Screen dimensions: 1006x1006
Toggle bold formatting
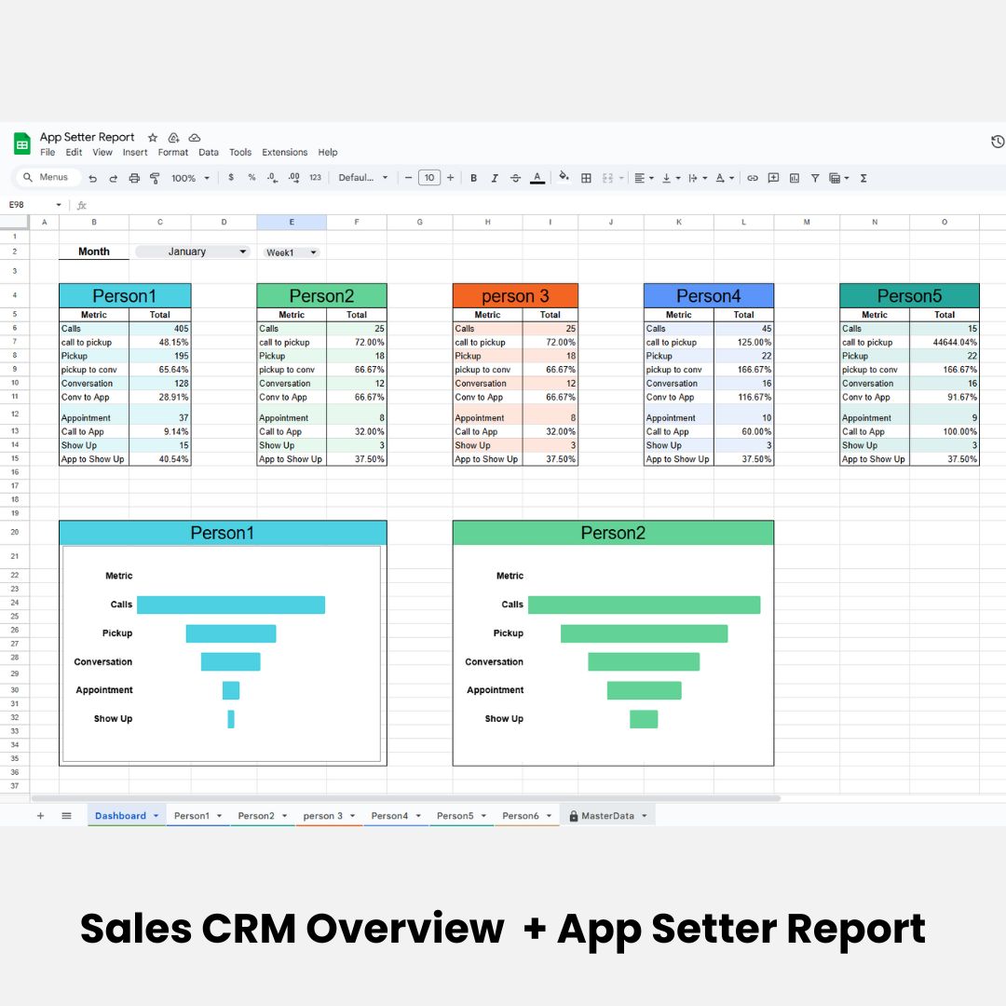point(473,178)
